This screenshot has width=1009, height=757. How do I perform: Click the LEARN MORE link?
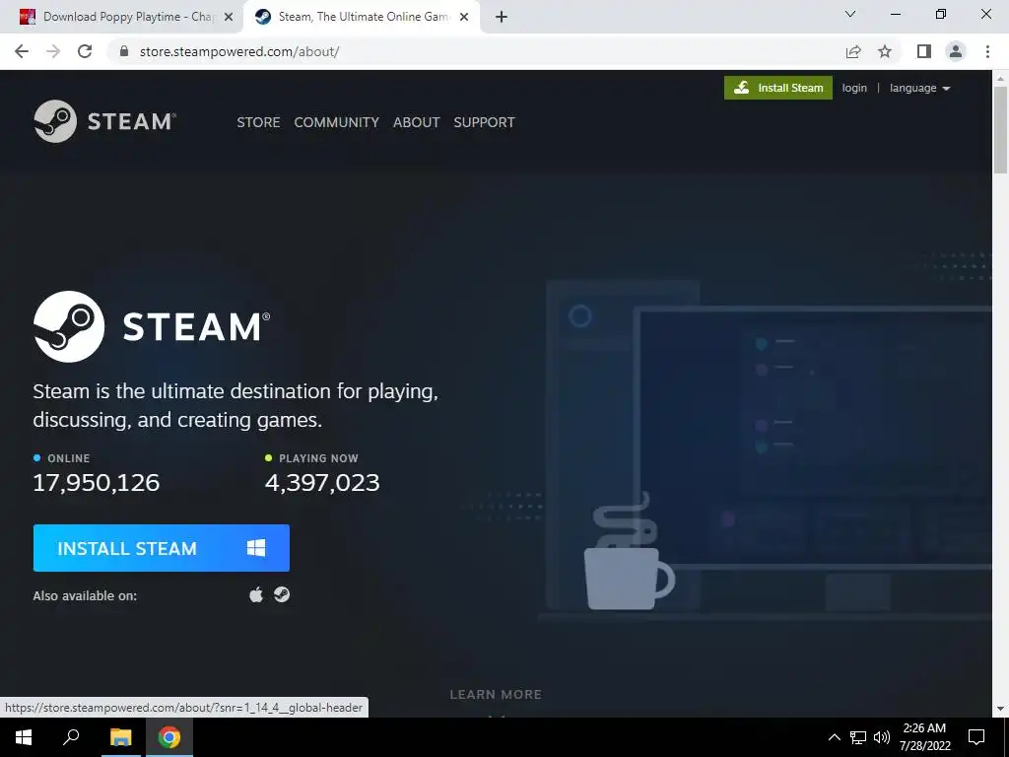(496, 695)
